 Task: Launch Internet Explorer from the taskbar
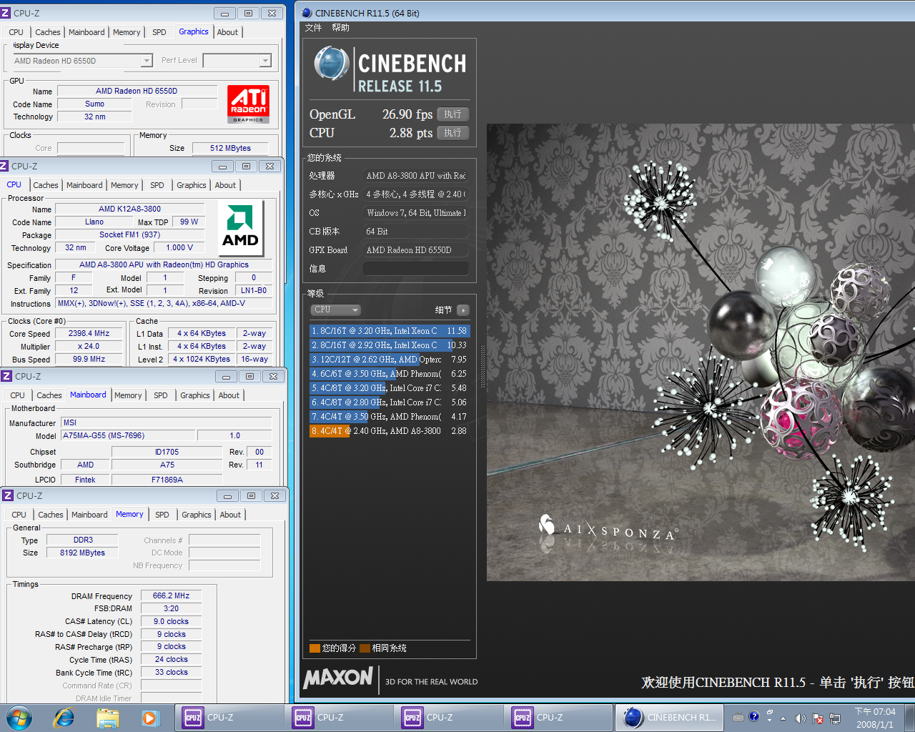(x=64, y=718)
